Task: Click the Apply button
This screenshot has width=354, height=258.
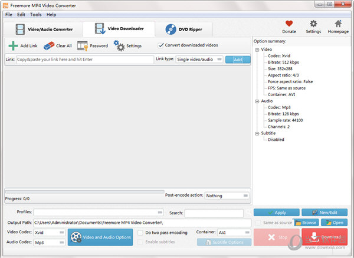Action: 276,213
